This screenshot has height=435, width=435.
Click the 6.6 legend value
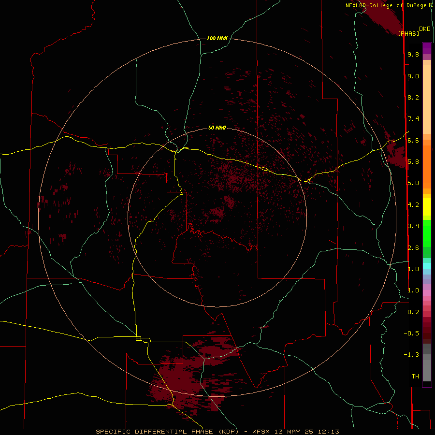[x=413, y=141]
